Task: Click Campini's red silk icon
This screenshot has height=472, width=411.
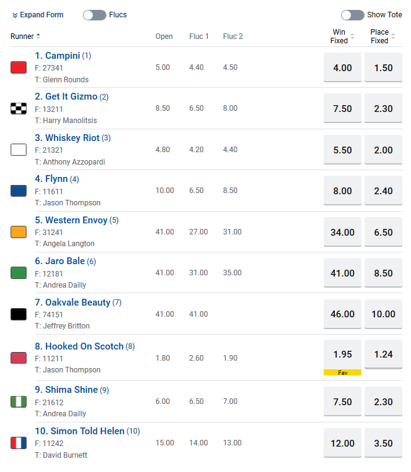Action: tap(19, 67)
